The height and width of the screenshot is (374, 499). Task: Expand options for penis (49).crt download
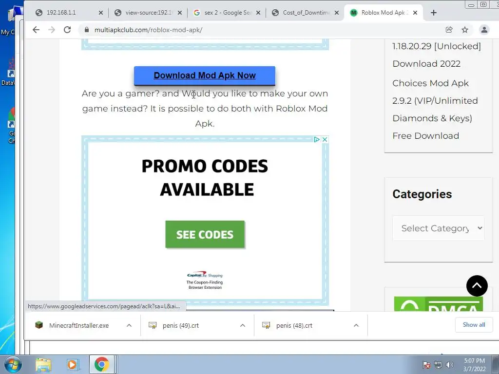point(243,325)
